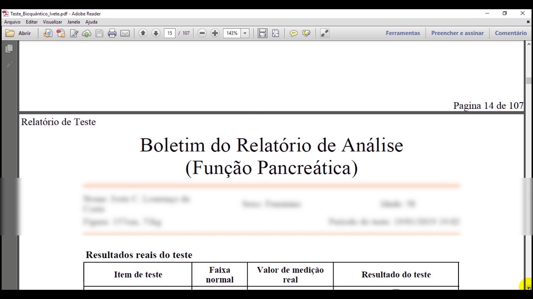Click the 'Faixa normal' table header
This screenshot has height=299, width=533.
click(219, 274)
